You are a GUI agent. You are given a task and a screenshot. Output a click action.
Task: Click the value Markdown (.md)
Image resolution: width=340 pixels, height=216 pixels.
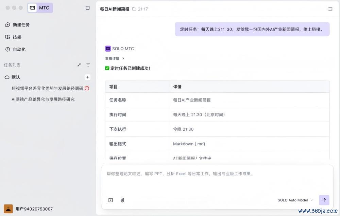click(x=189, y=144)
